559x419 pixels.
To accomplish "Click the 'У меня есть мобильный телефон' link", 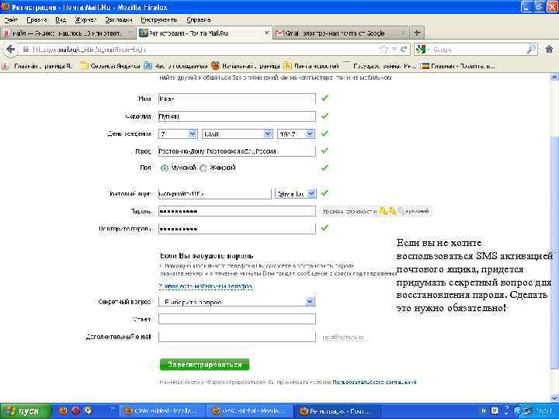I will [x=207, y=286].
